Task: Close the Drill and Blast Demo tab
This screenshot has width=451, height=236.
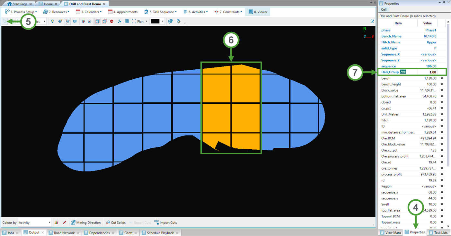Action: (x=105, y=4)
